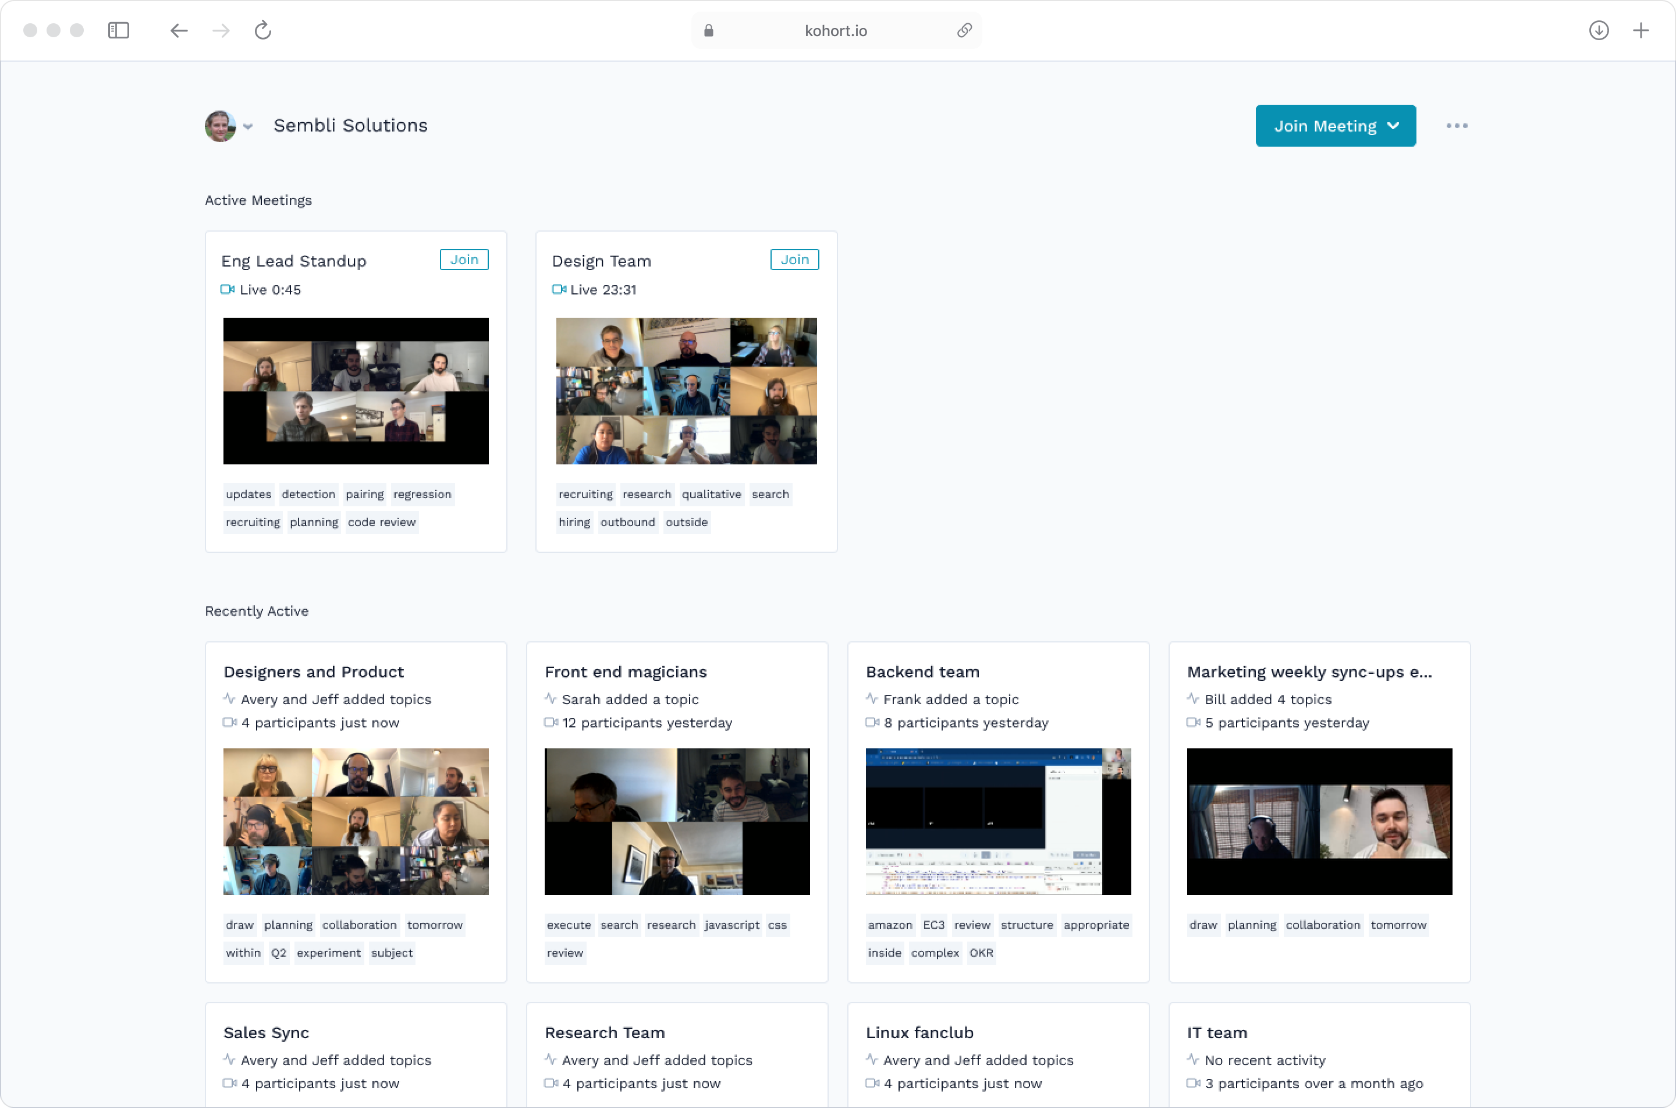
Task: Open the Join Meeting dropdown button
Action: tap(1336, 126)
